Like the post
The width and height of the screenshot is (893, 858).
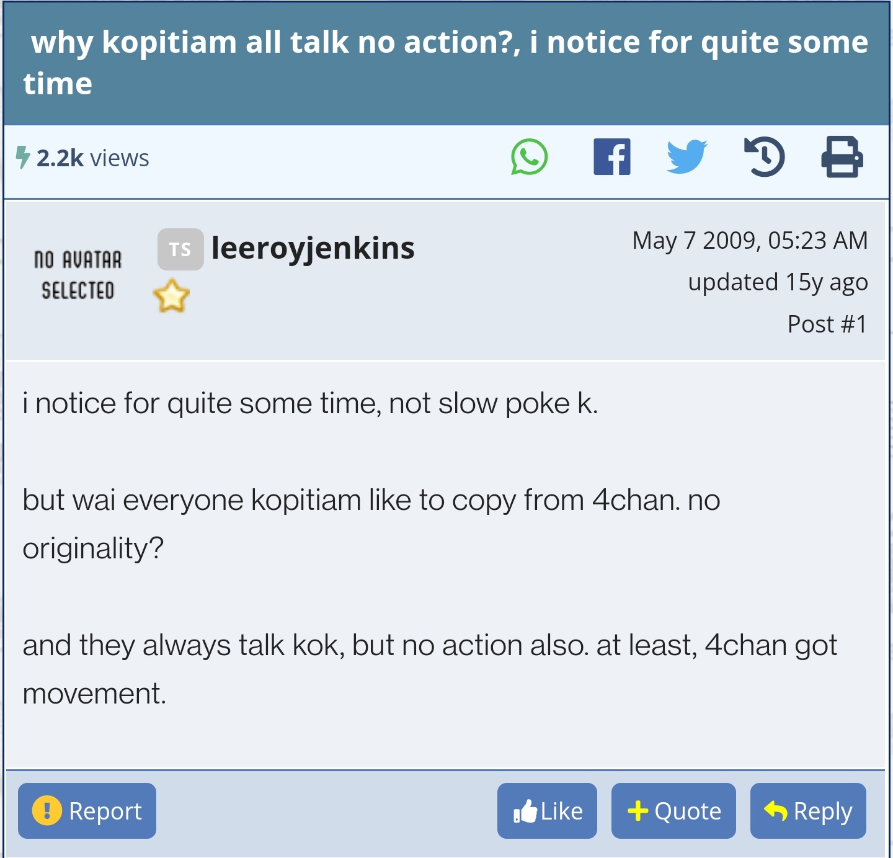click(x=547, y=811)
